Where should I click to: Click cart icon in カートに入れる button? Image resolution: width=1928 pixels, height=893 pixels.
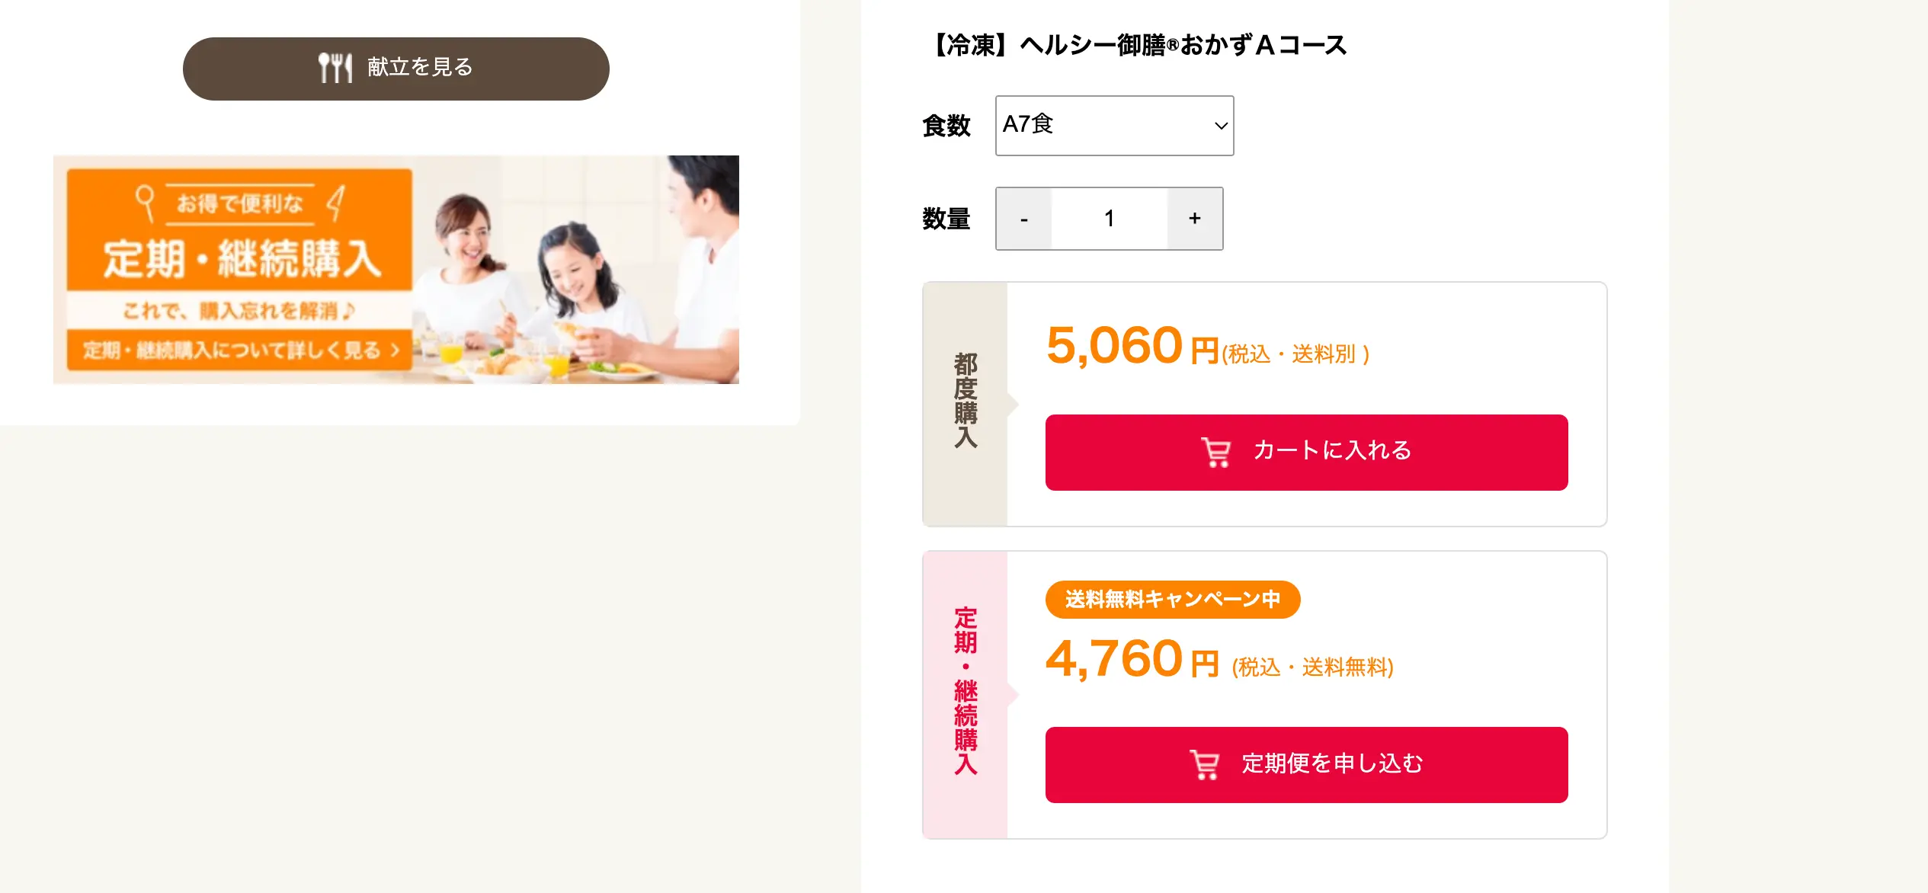1216,452
